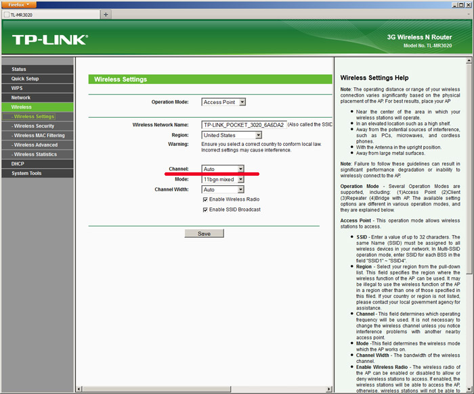Click the horizontal scrollbar right arrow
Viewport: 474px width, 394px height.
coord(329,389)
